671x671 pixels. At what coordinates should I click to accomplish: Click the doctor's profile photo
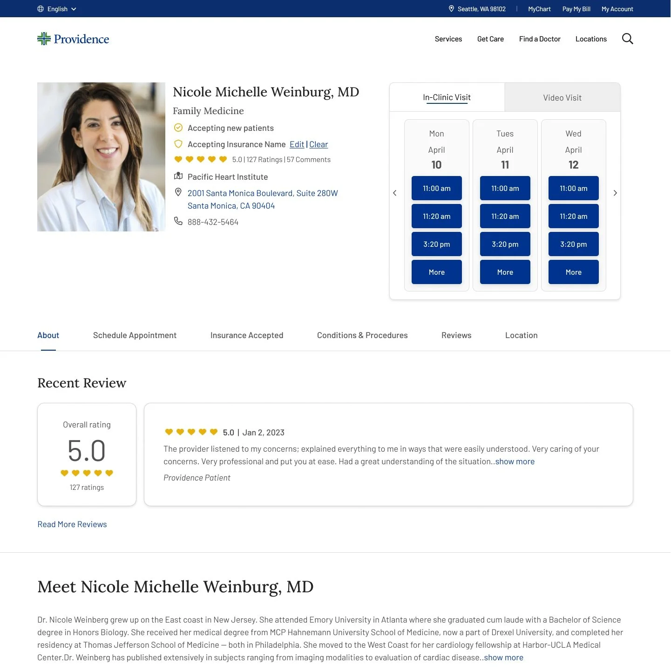[101, 157]
